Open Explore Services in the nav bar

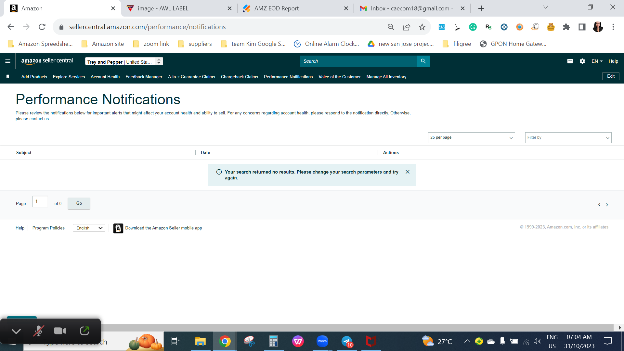click(69, 77)
